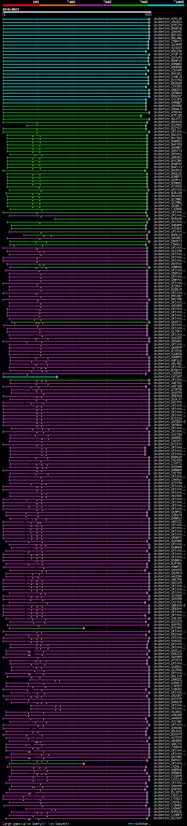Select the UniRef100_B9HD98 label
The height and width of the screenshot is (826, 187).
pyautogui.click(x=168, y=67)
